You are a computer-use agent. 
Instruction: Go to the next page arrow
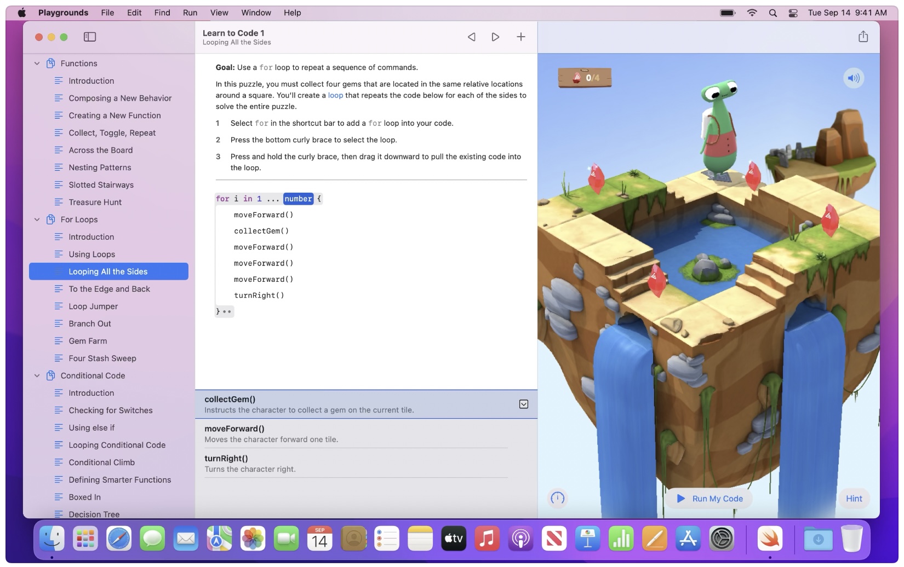coord(495,37)
